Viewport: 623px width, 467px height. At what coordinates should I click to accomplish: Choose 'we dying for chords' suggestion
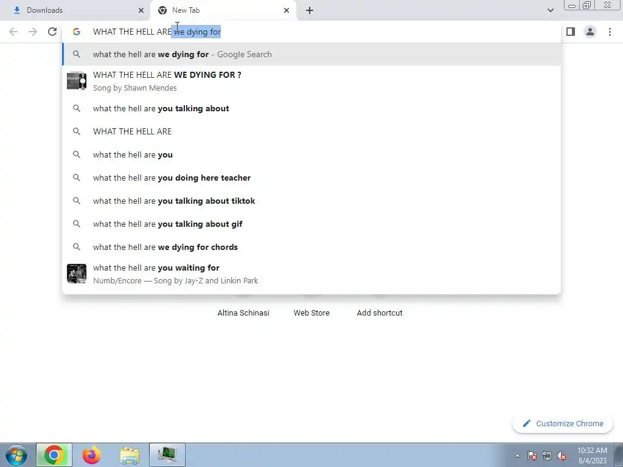pyautogui.click(x=311, y=247)
